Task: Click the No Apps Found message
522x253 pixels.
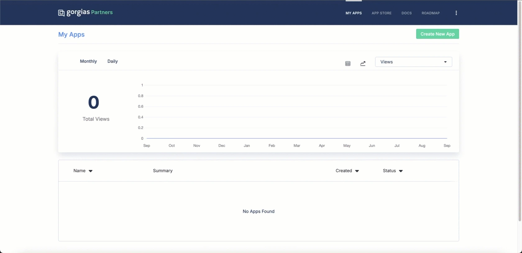Action: (259, 211)
